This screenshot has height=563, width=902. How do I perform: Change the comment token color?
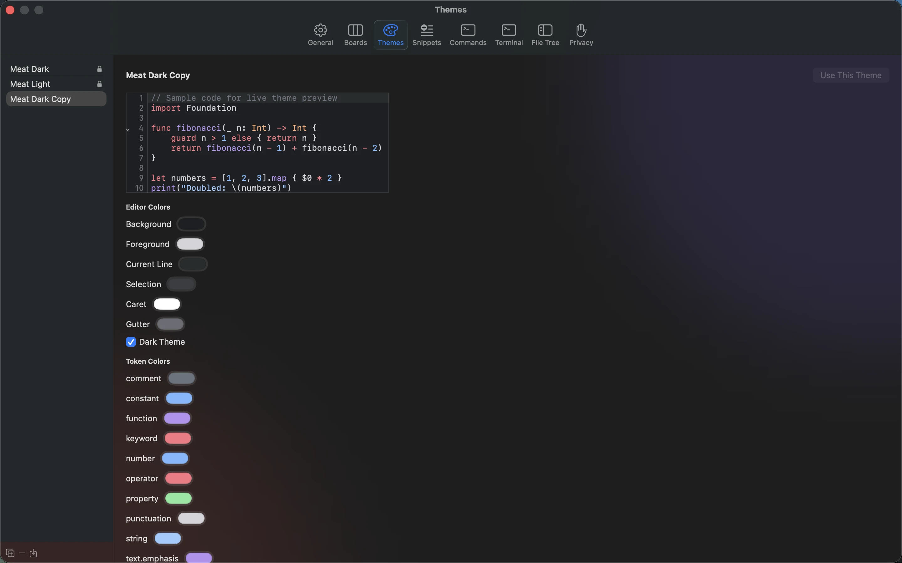coord(182,378)
